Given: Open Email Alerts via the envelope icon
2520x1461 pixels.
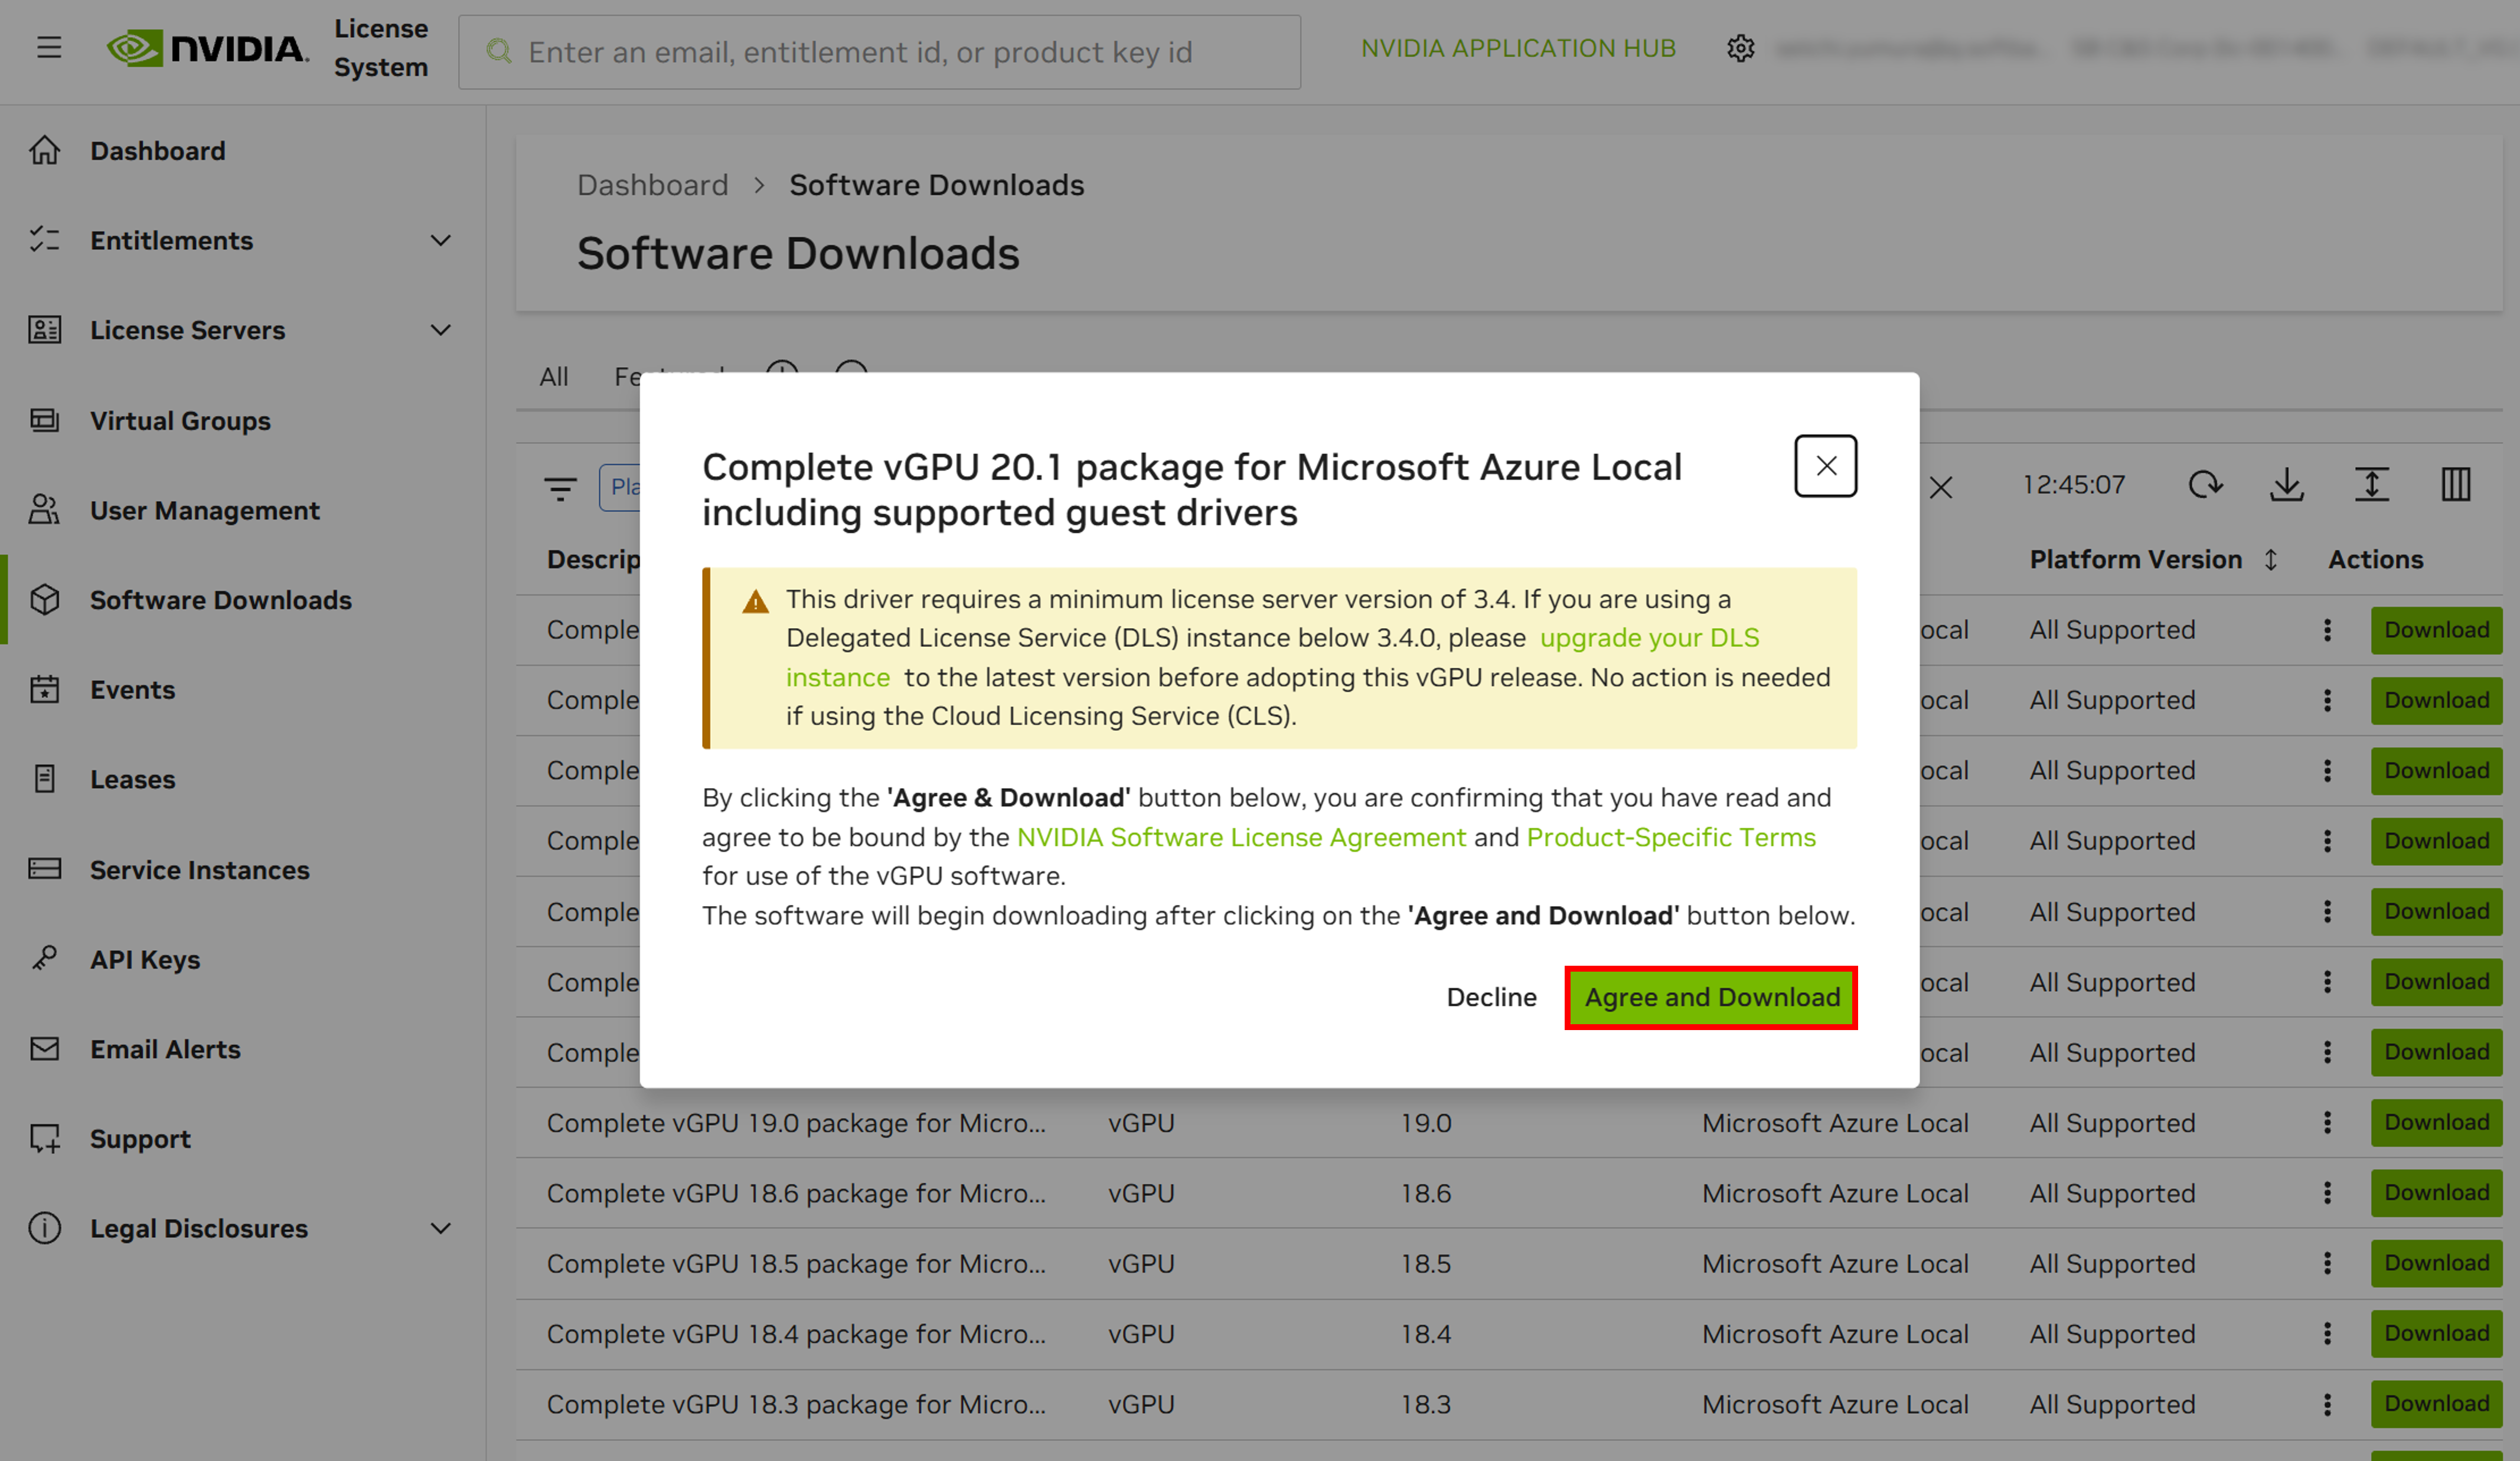Looking at the screenshot, I should [x=44, y=1049].
